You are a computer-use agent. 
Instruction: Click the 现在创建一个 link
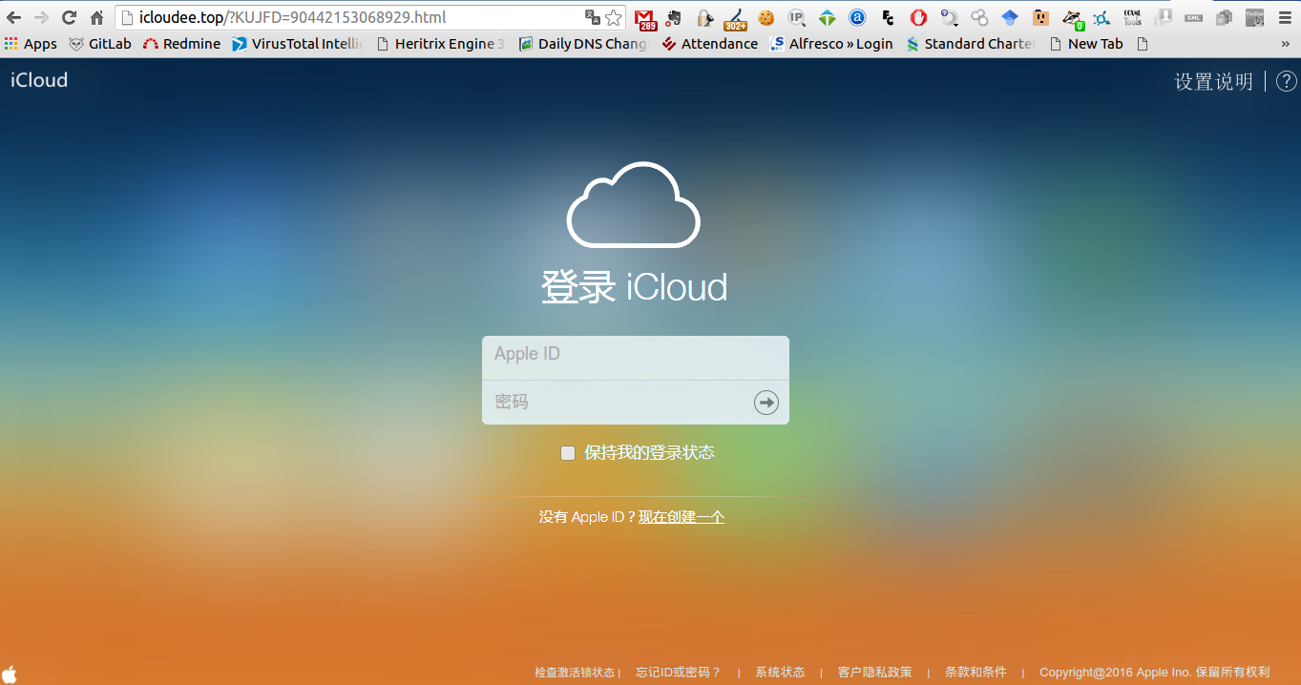coord(681,516)
